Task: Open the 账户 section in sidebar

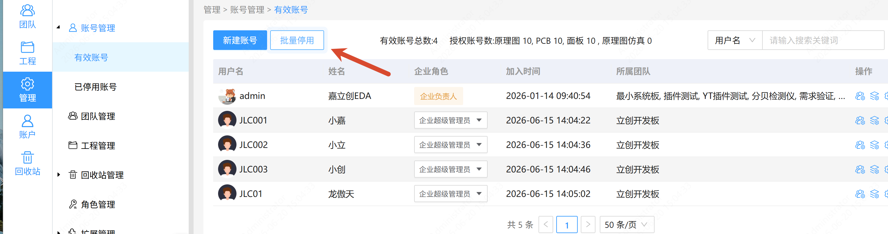Action: click(28, 126)
